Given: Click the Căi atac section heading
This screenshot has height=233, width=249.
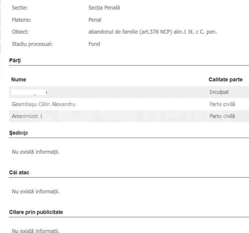Looking at the screenshot, I should 19,173.
